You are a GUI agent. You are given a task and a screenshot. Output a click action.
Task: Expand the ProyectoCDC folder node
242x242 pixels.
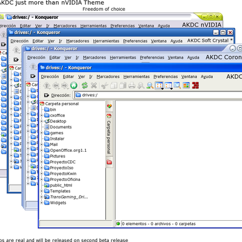[x=42, y=162]
